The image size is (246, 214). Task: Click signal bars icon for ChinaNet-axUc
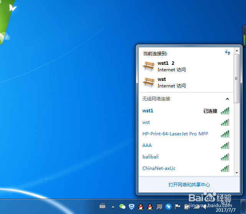coord(225,168)
